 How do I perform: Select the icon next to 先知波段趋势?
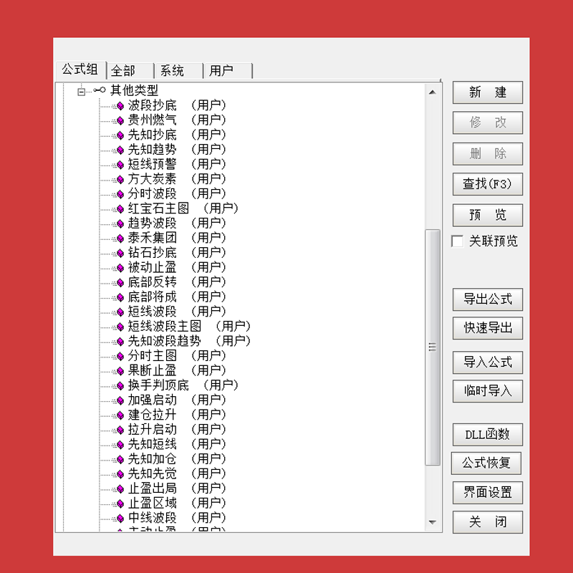pos(120,342)
